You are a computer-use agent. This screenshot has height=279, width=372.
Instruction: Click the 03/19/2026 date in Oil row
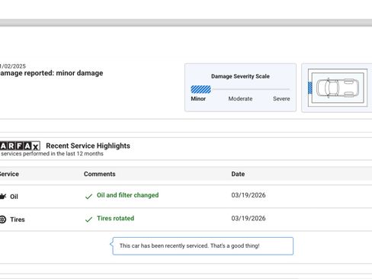pos(249,195)
